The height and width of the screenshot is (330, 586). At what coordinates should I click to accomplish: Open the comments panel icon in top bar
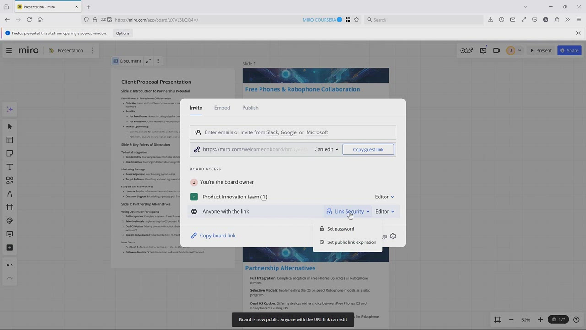click(x=483, y=50)
